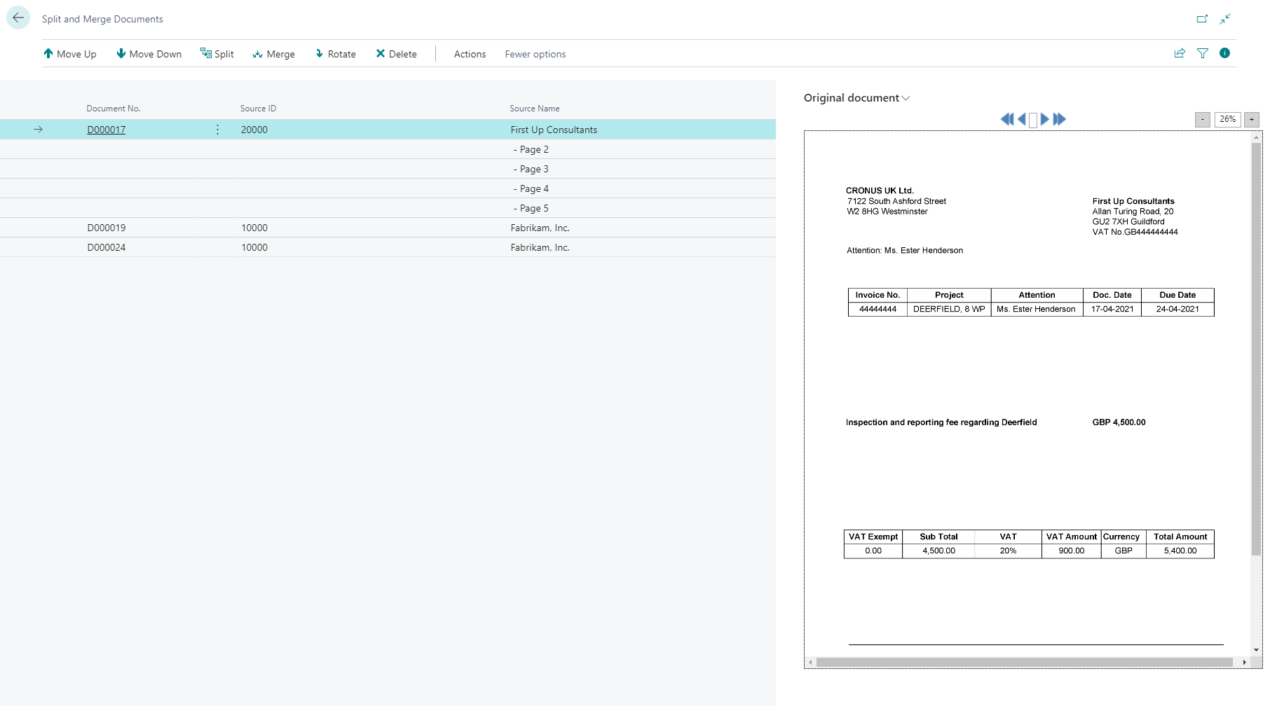Sort by Source ID column header
This screenshot has height=718, width=1277.
point(258,109)
